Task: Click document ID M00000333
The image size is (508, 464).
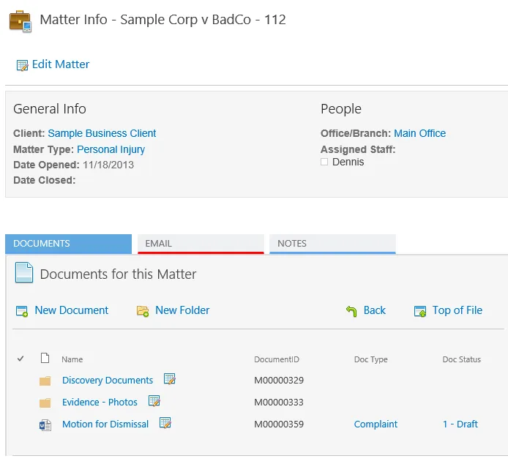Action: (279, 402)
